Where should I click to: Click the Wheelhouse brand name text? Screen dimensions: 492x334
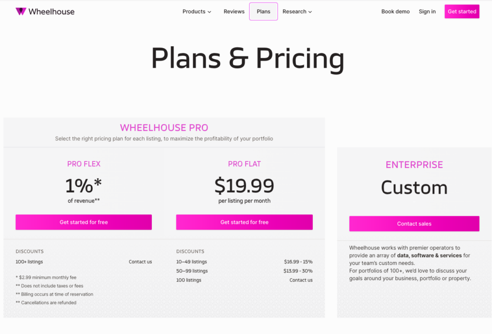(x=51, y=12)
